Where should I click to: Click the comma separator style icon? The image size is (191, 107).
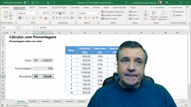89,18
